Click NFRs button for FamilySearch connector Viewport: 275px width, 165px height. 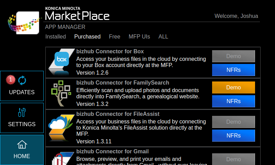click(233, 101)
